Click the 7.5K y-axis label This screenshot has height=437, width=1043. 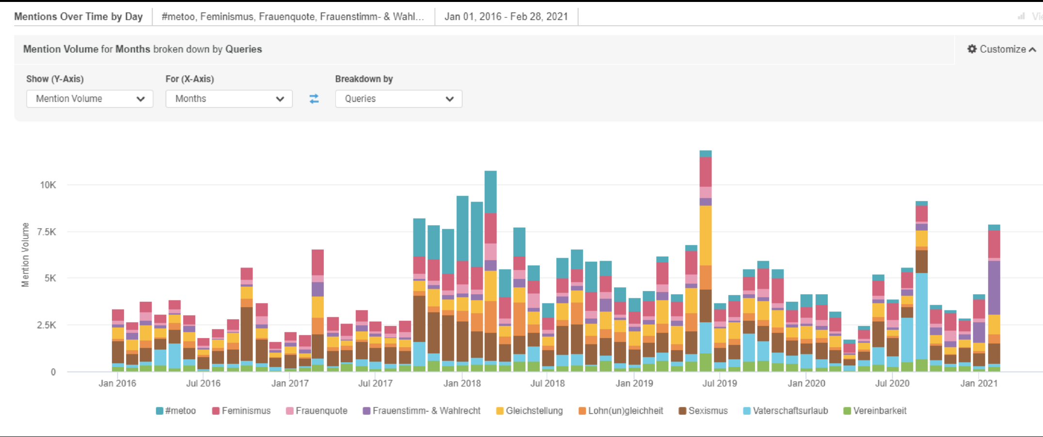(x=47, y=232)
